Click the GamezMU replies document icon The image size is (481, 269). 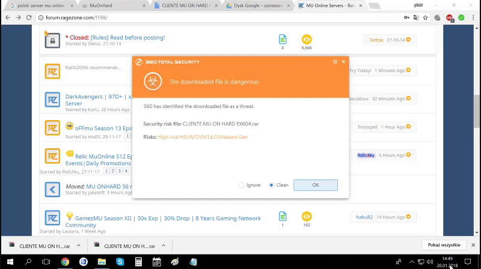283,216
